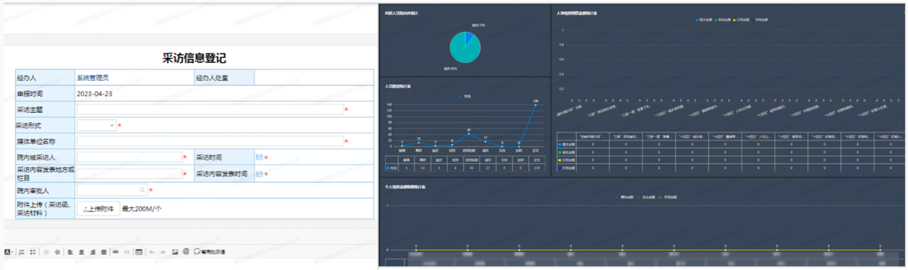Click the search magnifier in 院内审批人 field
This screenshot has width=908, height=270.
tap(142, 190)
